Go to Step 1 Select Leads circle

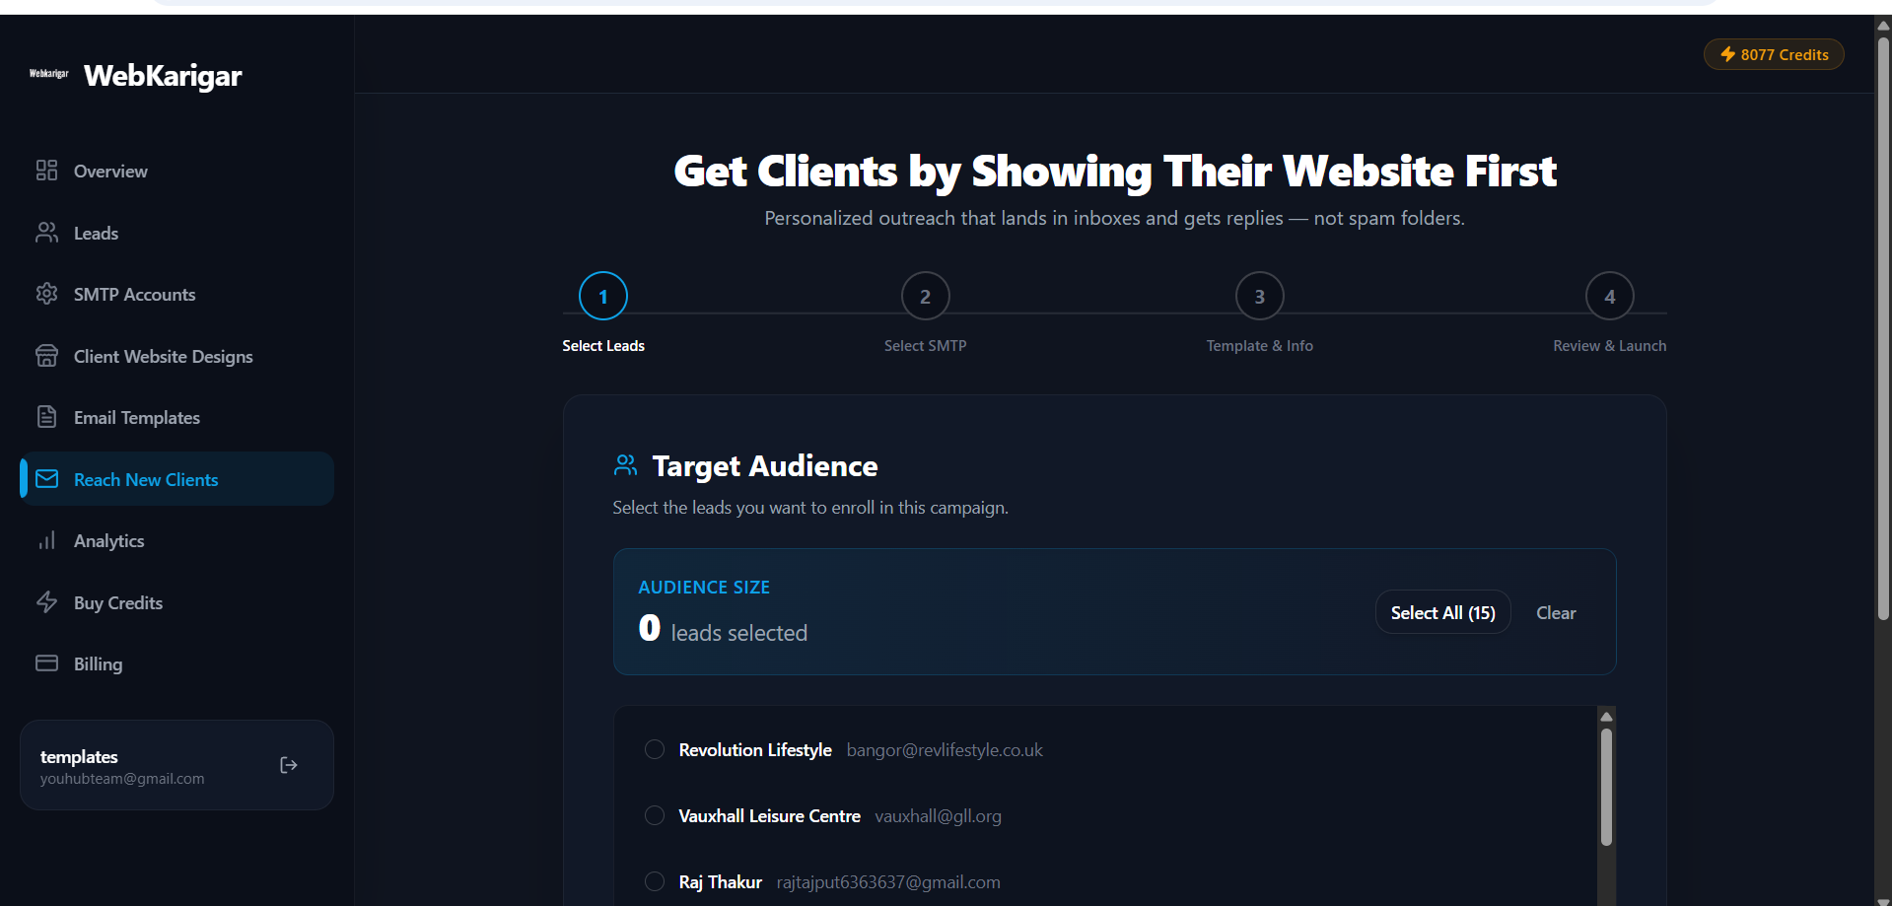pos(603,296)
